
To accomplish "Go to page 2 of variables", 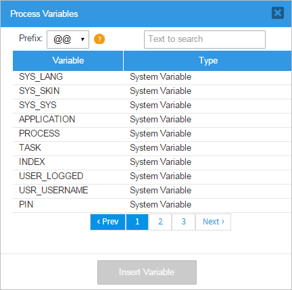I will (160, 222).
